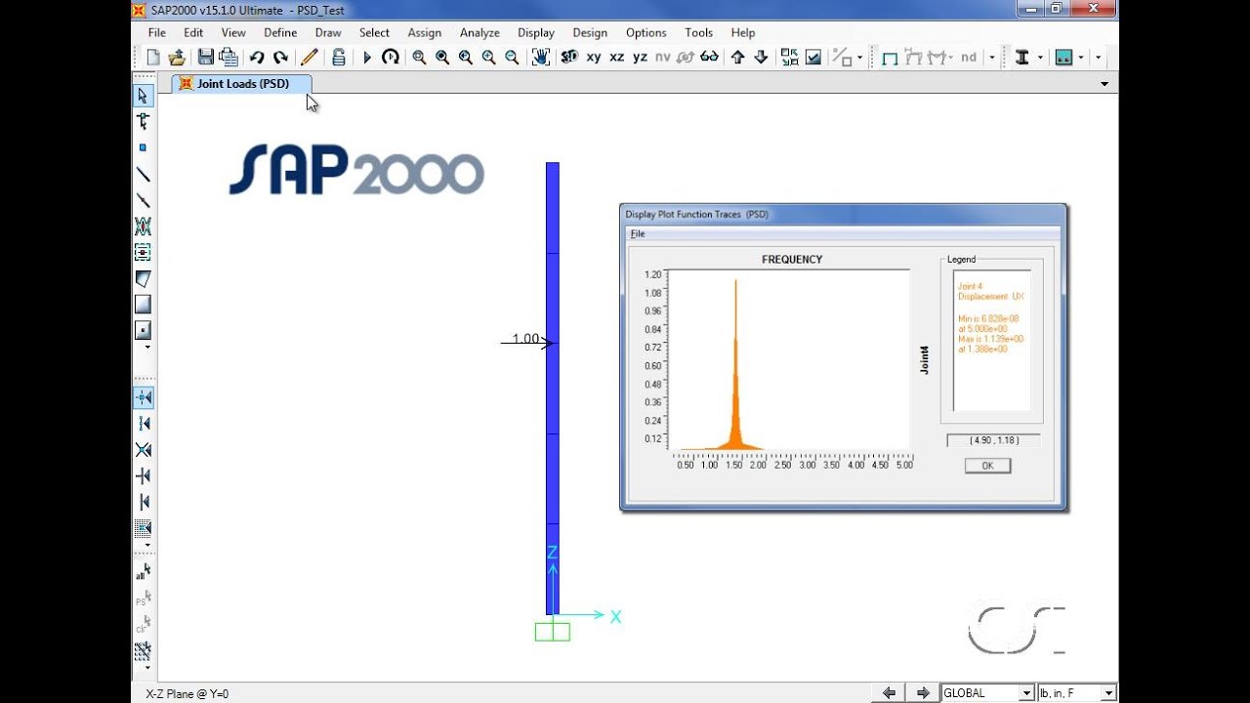
Task: Open the Define menu
Action: 280,32
